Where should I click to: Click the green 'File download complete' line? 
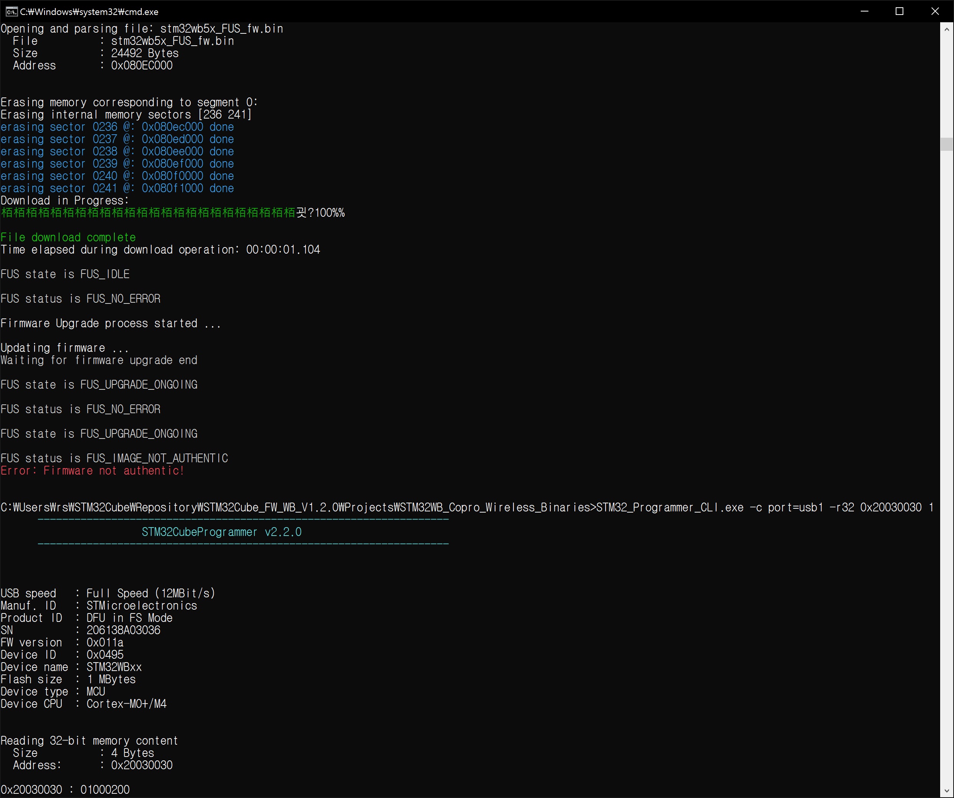tap(68, 237)
